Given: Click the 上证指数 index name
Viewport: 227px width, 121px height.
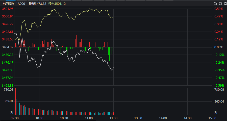Looking at the screenshot, I should 8,4.
